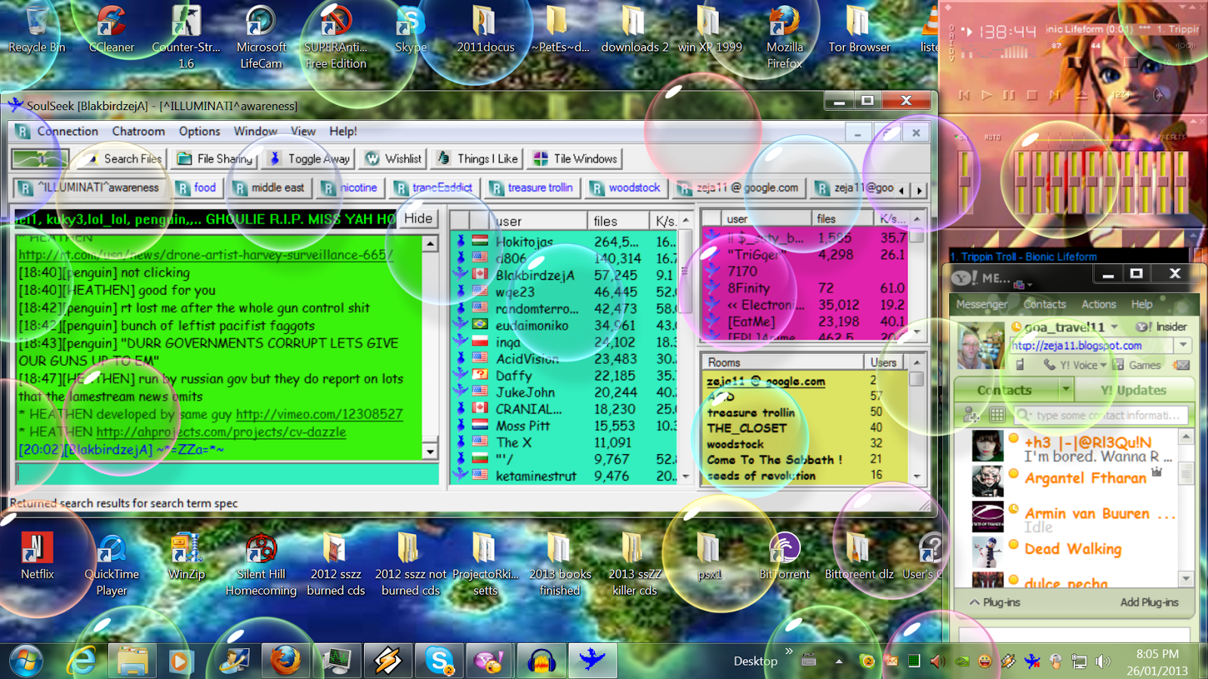Toggle the Winamp shuffle button
This screenshot has height=679, width=1208.
coord(1122,95)
